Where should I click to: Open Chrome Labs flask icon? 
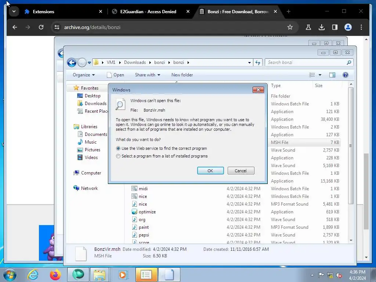(x=308, y=27)
